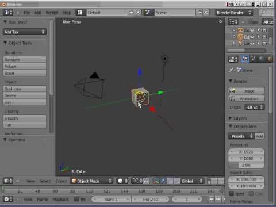Open the Object Mode dropdown
Image resolution: width=276 pixels, height=207 pixels.
[x=91, y=181]
